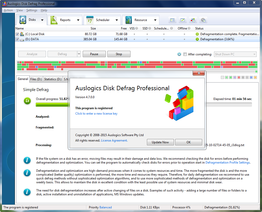Uncheck the C: Local Disk checkbox

pyautogui.click(x=17, y=34)
